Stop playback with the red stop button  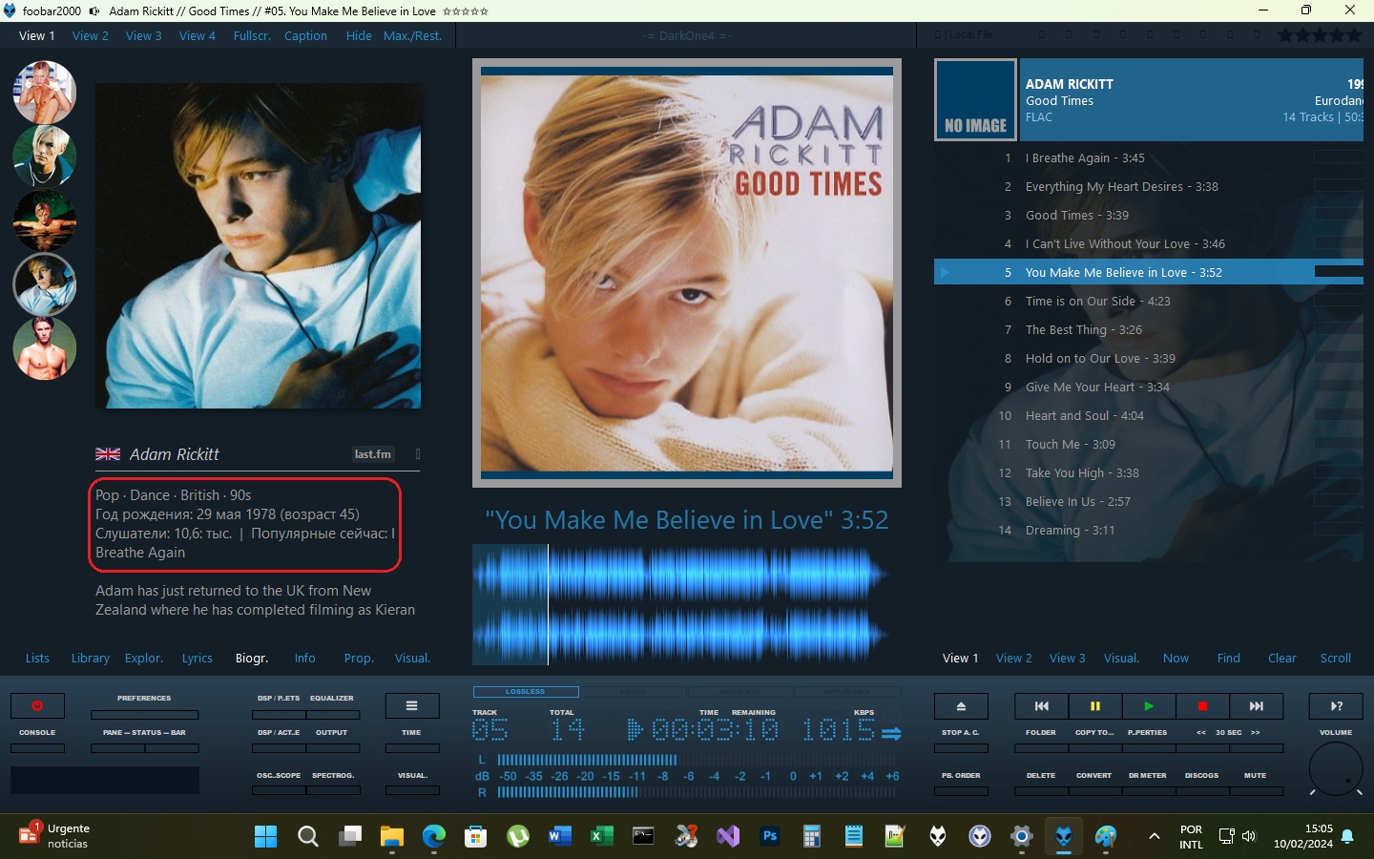[x=1202, y=706]
